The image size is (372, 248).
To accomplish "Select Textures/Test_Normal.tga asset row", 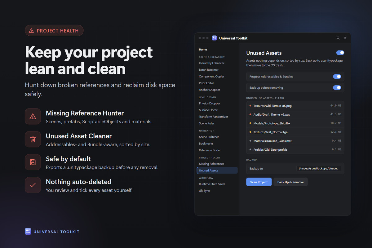I will point(295,132).
